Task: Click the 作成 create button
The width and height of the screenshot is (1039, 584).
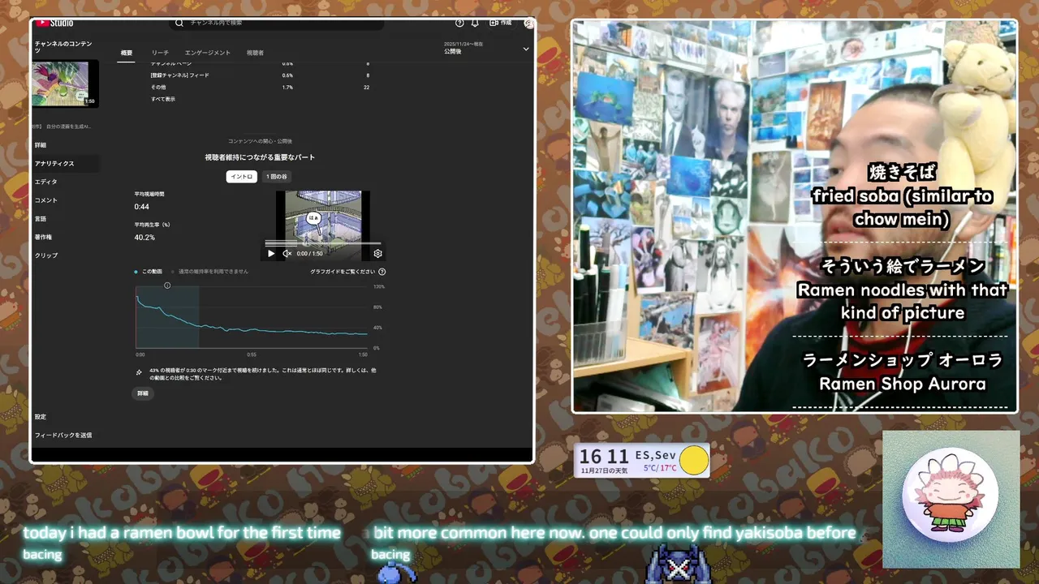Action: (500, 23)
